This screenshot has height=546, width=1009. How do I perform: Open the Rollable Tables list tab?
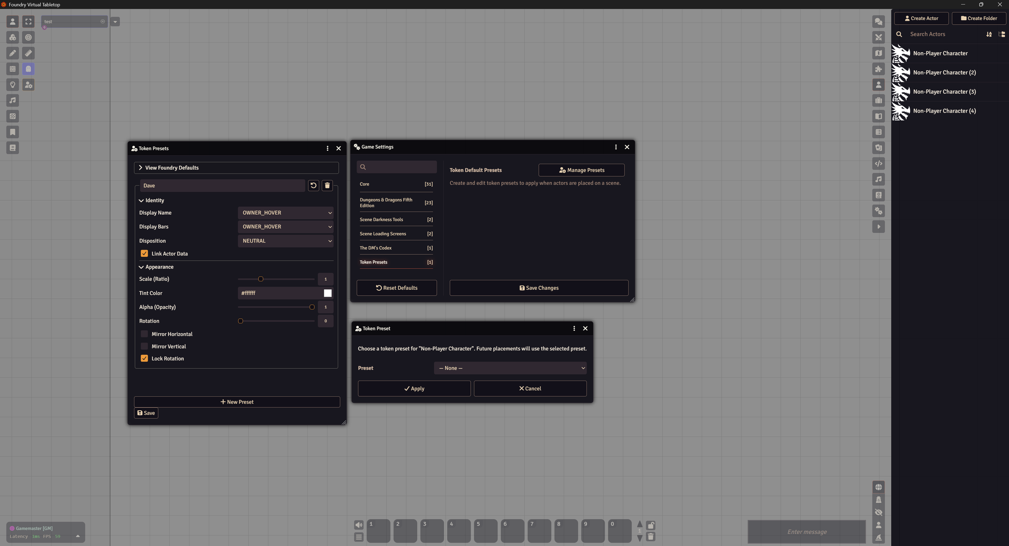point(878,132)
